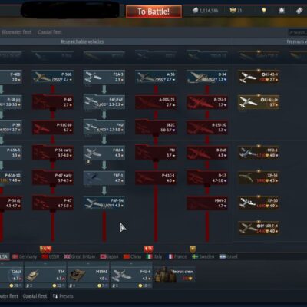
Task: Switch to the Italy nation tab
Action: click(x=154, y=256)
